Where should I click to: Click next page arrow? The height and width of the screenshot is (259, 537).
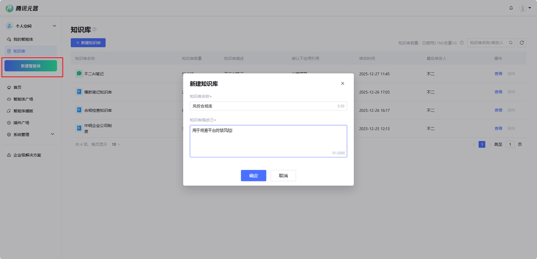(490, 144)
